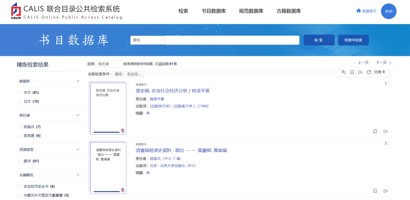Viewport: 410px width, 200px height.
Task: Go to the previous page 上一页
Action: pos(363,63)
